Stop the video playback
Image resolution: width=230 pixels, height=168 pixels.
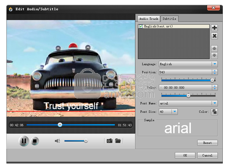tap(35, 141)
